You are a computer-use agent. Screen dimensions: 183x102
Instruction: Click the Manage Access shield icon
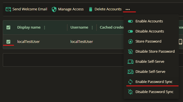54,9
